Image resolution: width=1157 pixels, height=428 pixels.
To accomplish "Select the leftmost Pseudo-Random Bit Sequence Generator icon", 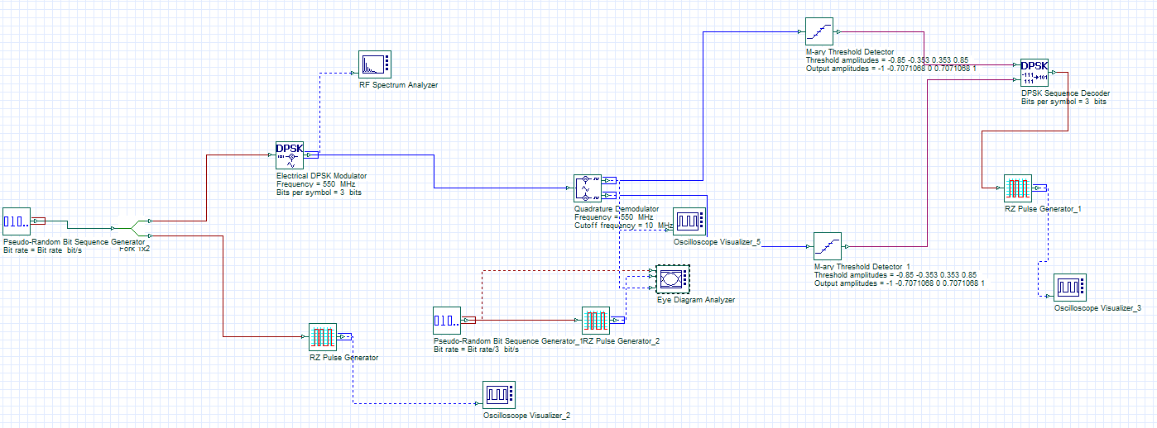I will pyautogui.click(x=17, y=221).
